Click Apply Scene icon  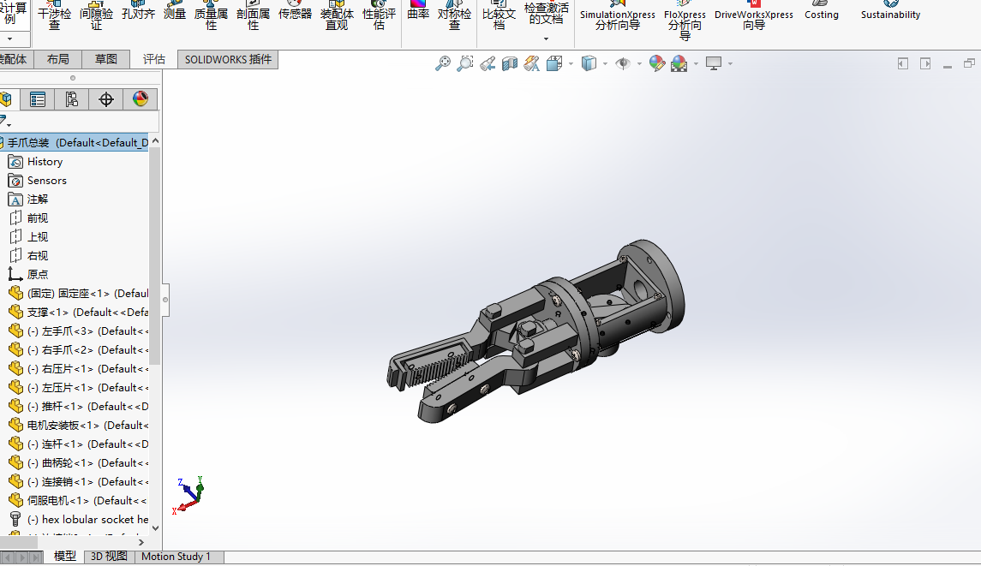pyautogui.click(x=679, y=63)
